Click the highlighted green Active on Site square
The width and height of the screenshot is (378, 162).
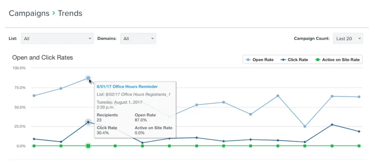coord(88,146)
